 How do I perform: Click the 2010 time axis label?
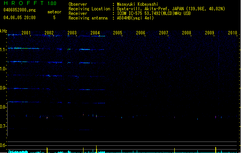coord(233,33)
